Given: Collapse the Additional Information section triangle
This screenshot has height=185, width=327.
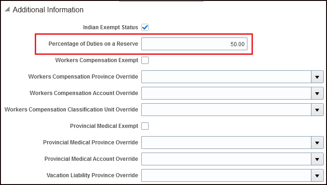Looking at the screenshot, I should [7, 10].
